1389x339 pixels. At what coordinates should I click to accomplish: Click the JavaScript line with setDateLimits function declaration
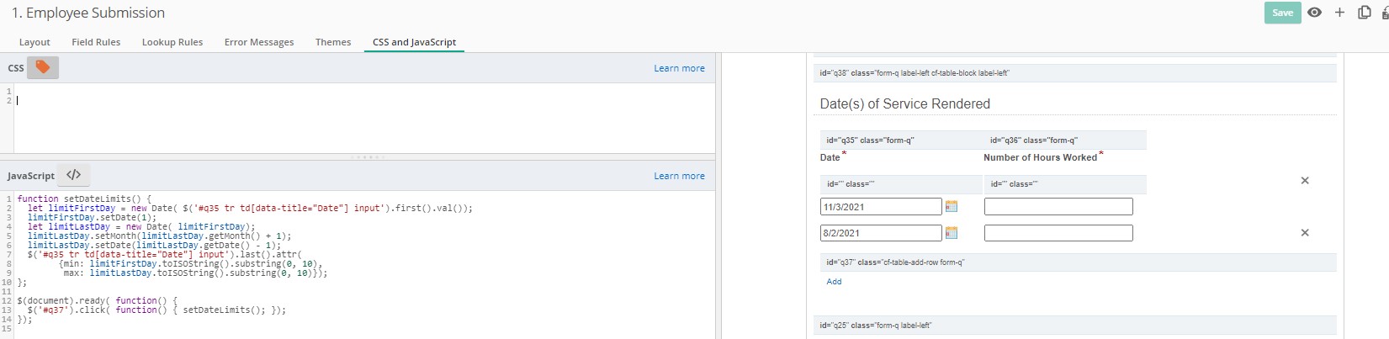tap(84, 199)
